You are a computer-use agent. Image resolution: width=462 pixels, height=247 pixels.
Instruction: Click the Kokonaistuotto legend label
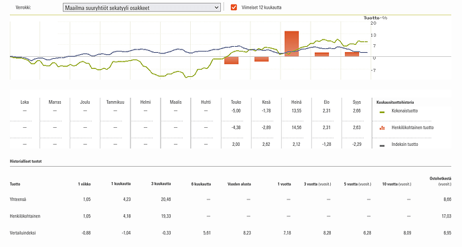pyautogui.click(x=404, y=111)
